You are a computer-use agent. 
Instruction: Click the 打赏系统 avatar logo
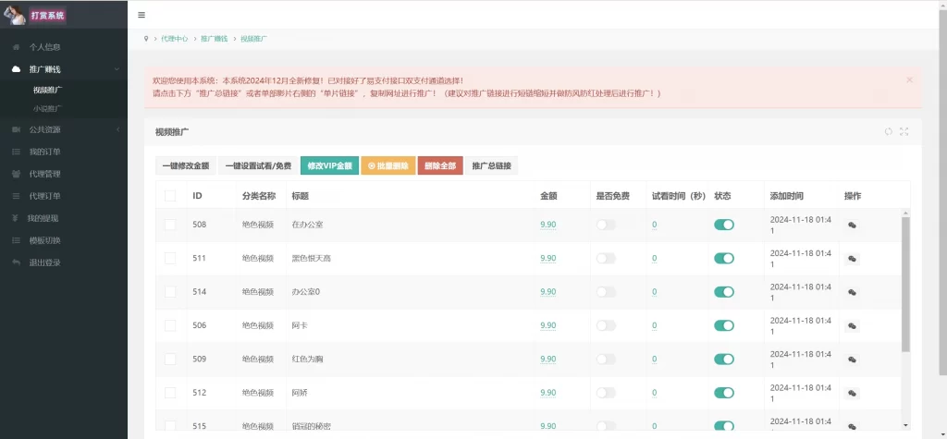[15, 15]
